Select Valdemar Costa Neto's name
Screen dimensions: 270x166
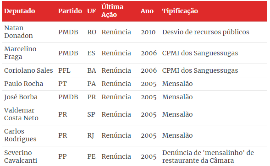pos(21,114)
